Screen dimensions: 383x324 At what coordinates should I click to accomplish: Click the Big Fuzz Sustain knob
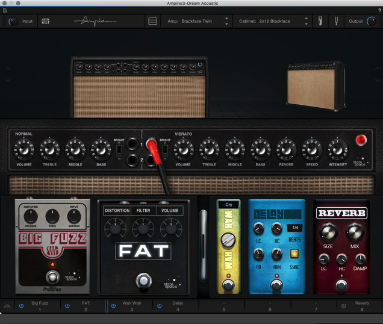[x=74, y=216]
